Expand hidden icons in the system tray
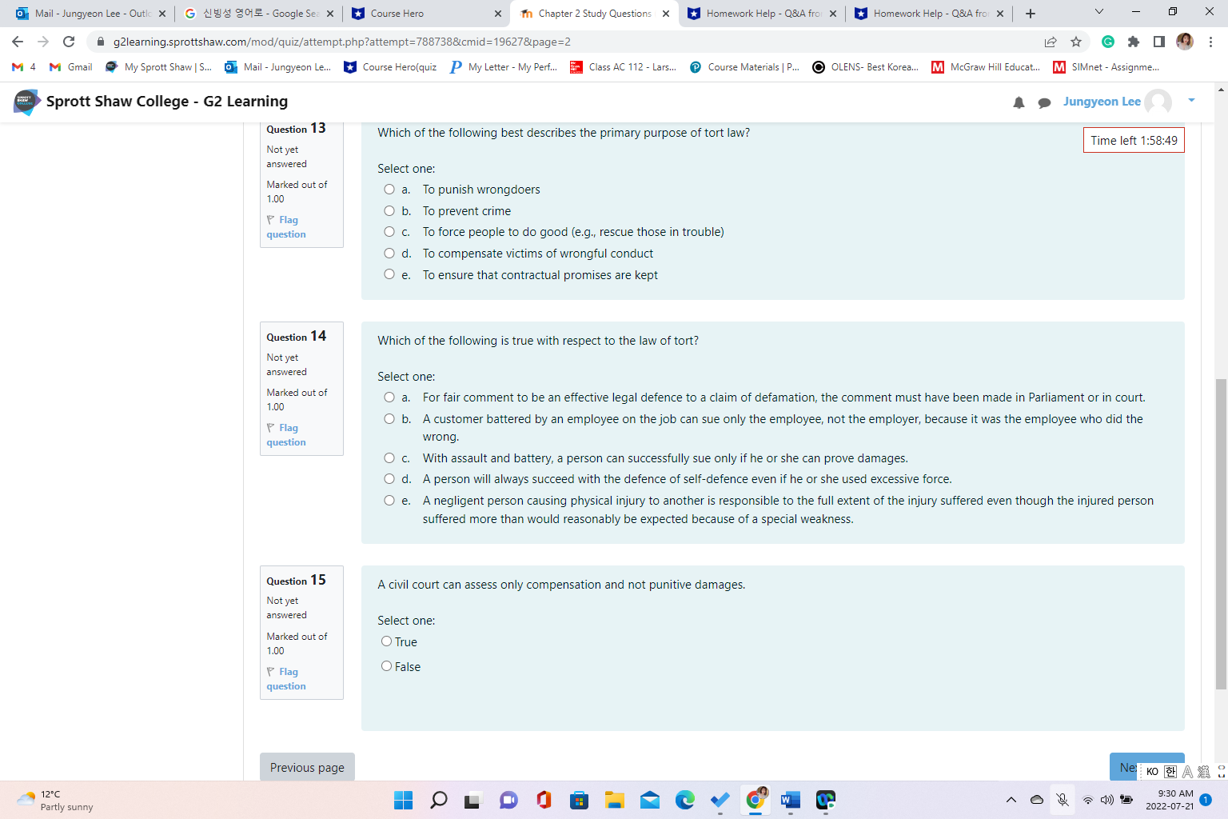Image resolution: width=1228 pixels, height=819 pixels. 1011,799
